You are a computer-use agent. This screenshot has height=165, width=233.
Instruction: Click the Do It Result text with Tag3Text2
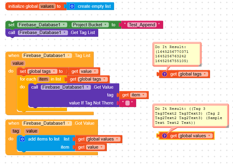pos(188,116)
